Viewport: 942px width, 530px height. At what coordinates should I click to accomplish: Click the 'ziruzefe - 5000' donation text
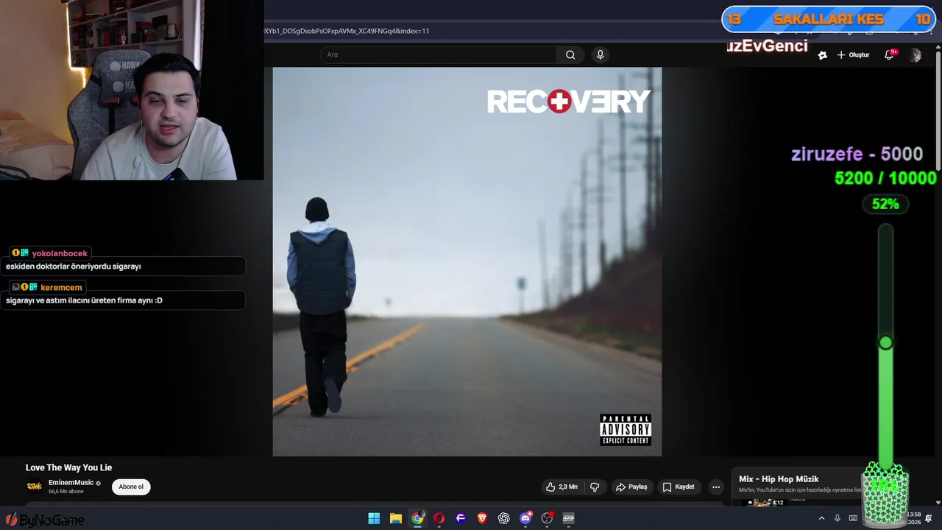[857, 154]
